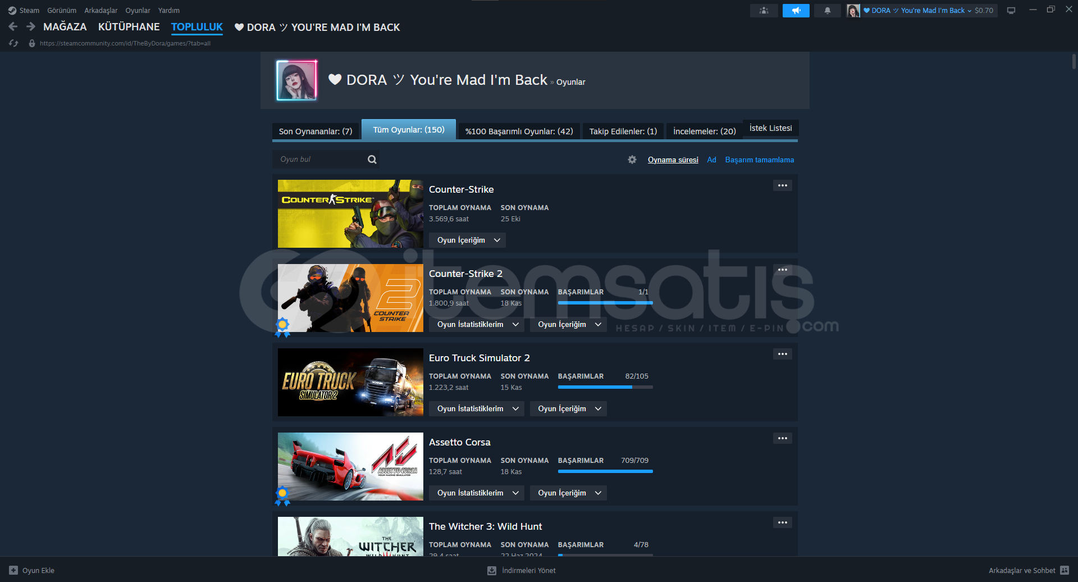Click the profile name in page header
Viewport: 1078px width, 582px height.
point(438,80)
